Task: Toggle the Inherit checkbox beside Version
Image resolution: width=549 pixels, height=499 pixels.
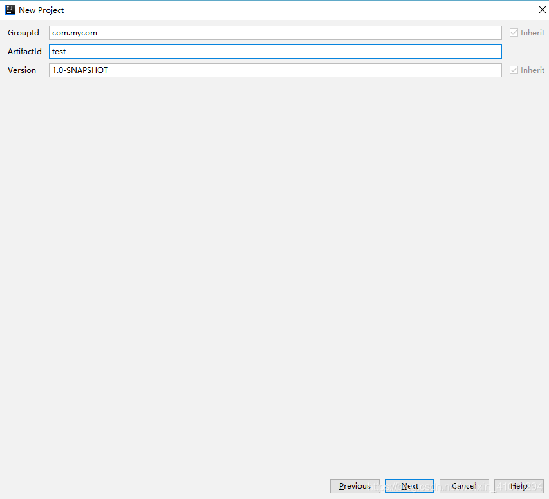Action: 527,70
